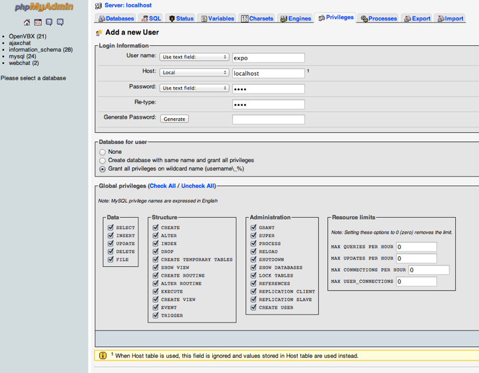Toggle the FILE privilege checkbox
This screenshot has height=373, width=479.
click(111, 260)
